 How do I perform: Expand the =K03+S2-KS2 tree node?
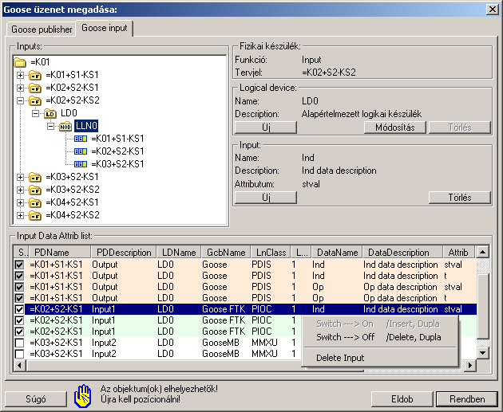pyautogui.click(x=20, y=190)
